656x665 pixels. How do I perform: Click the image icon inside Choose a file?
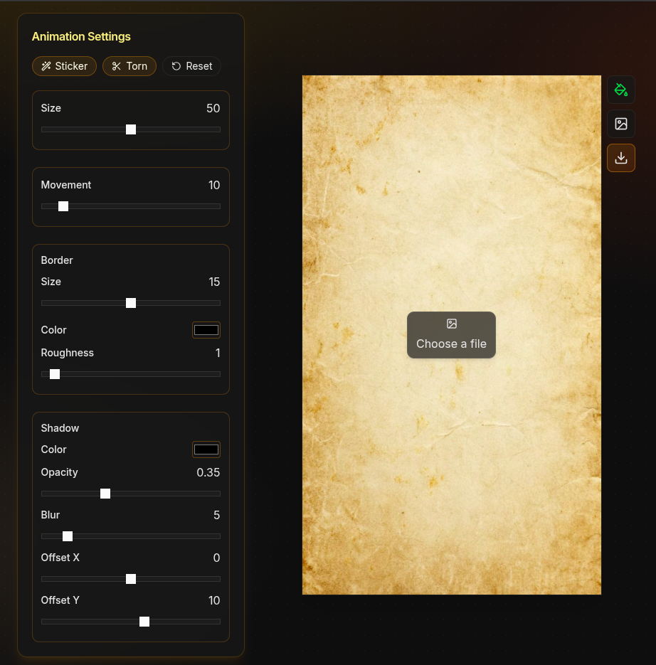pos(452,323)
